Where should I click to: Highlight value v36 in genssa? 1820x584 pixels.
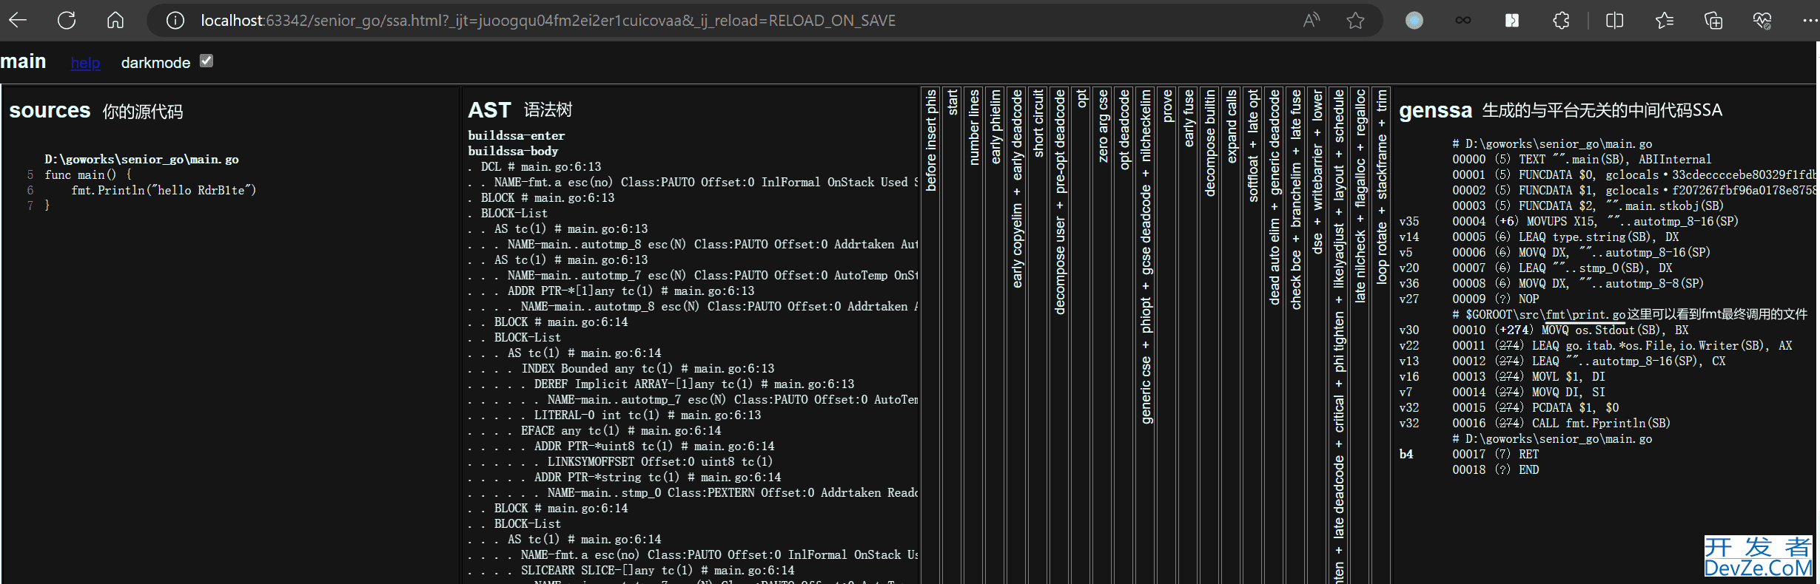[x=1408, y=283]
